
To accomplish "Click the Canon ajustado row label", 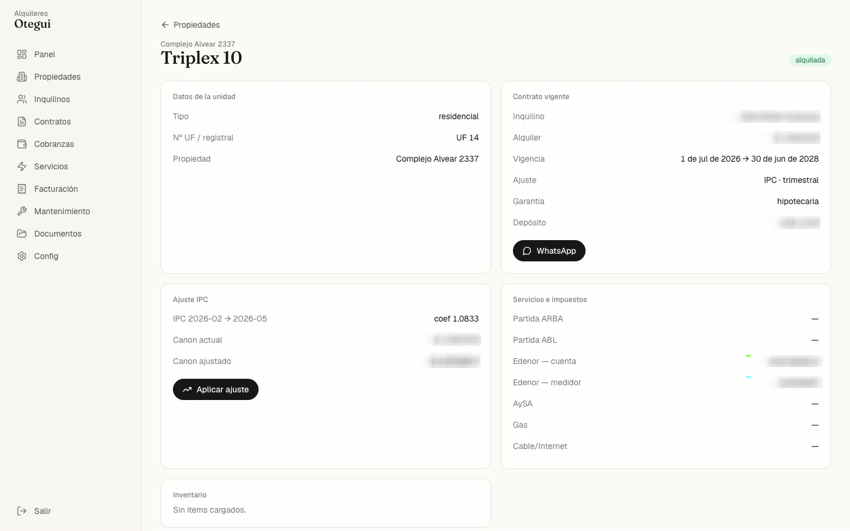I will pos(202,361).
